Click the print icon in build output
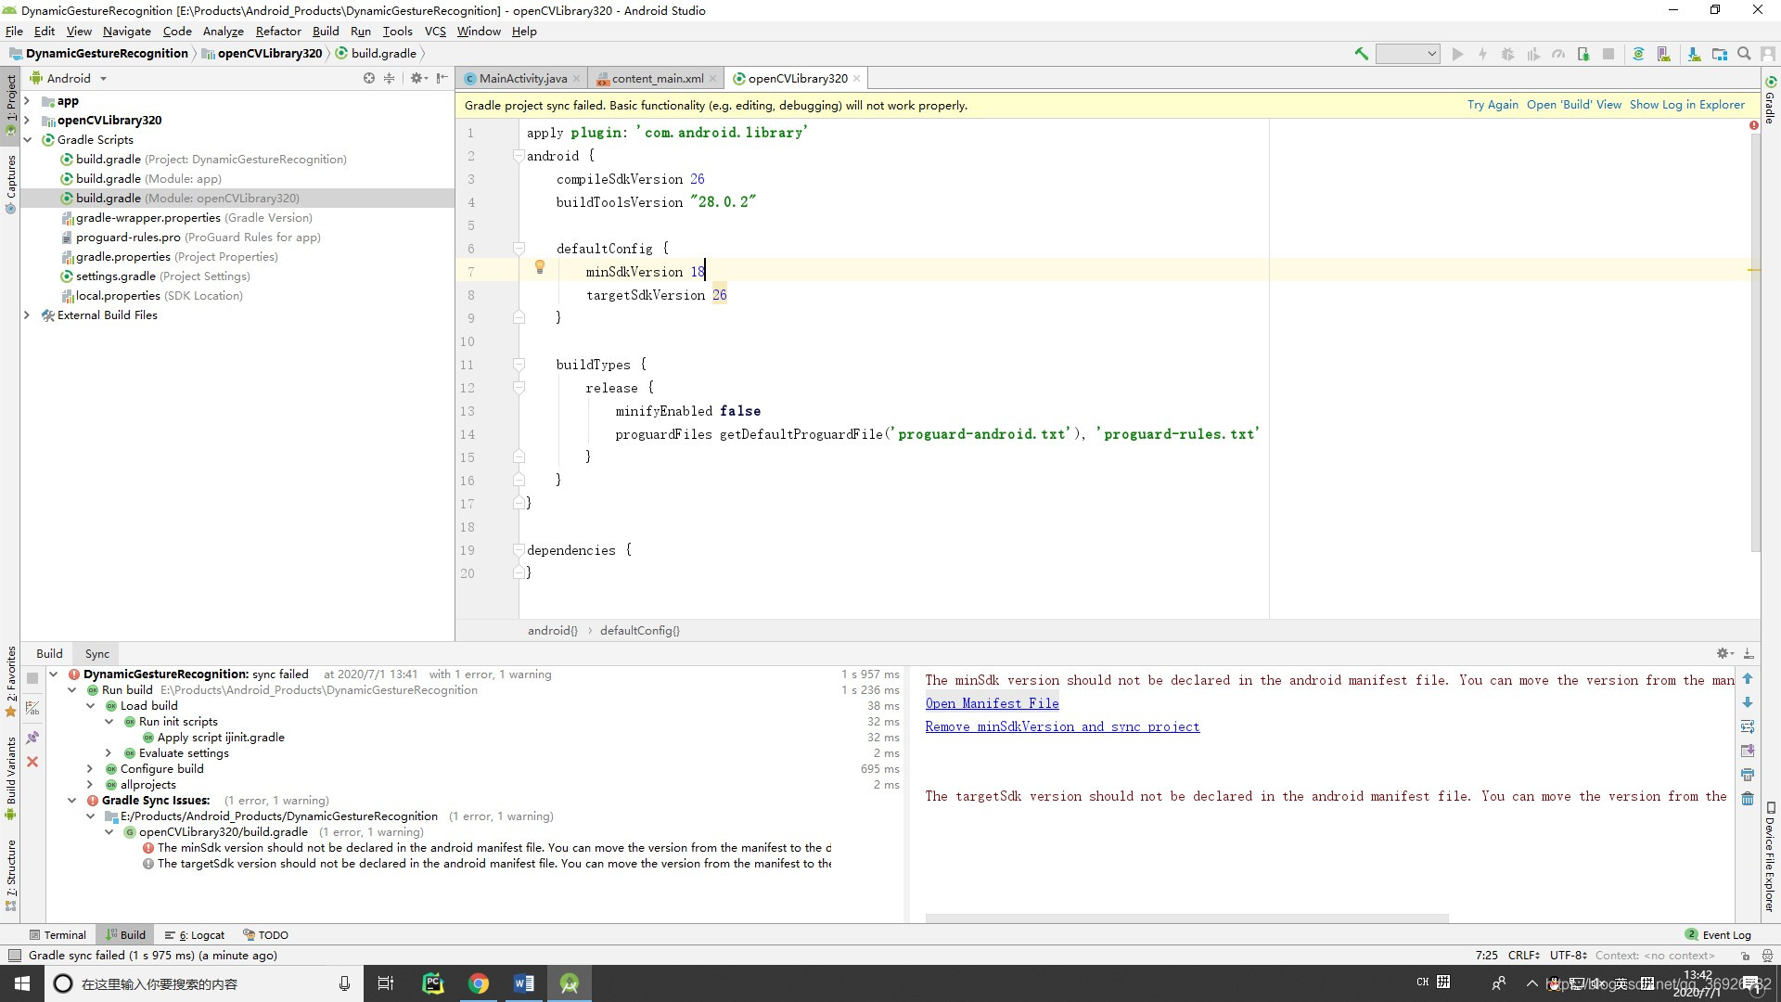 pos(1748,775)
